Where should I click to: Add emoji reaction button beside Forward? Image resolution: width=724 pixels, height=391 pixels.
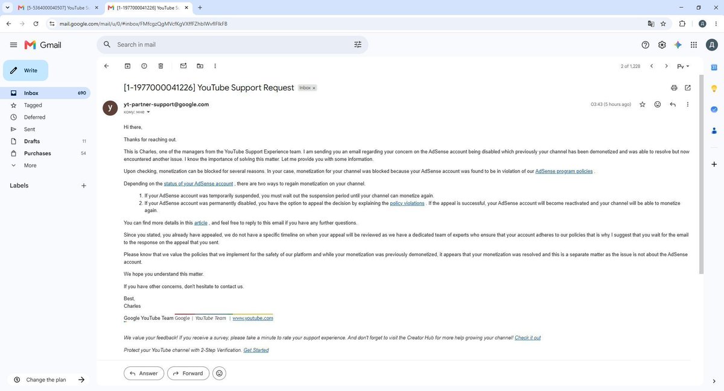[220, 374]
